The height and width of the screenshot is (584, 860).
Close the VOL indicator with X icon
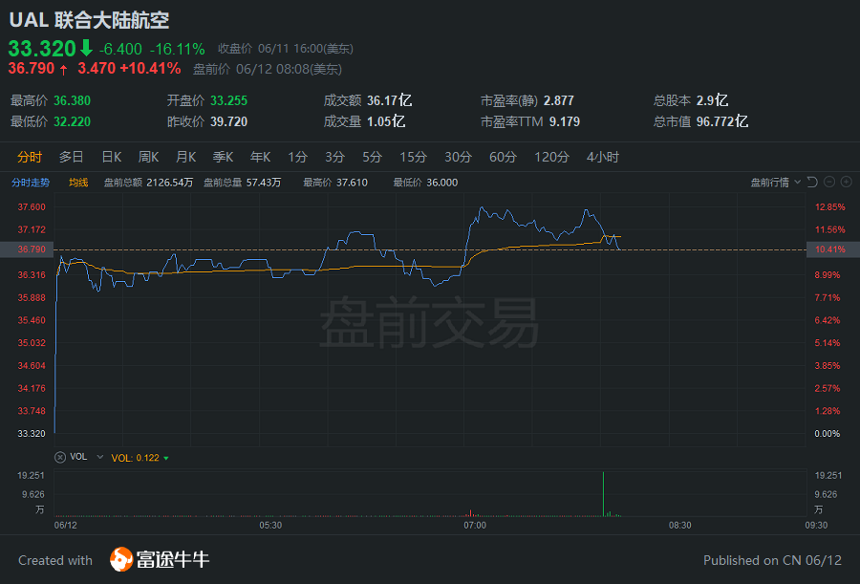coord(60,457)
